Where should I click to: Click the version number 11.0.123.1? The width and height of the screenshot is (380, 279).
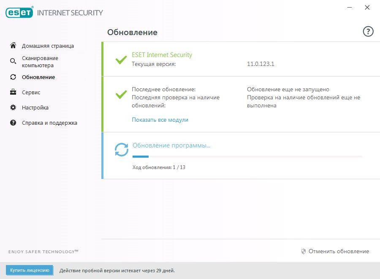[x=261, y=64]
